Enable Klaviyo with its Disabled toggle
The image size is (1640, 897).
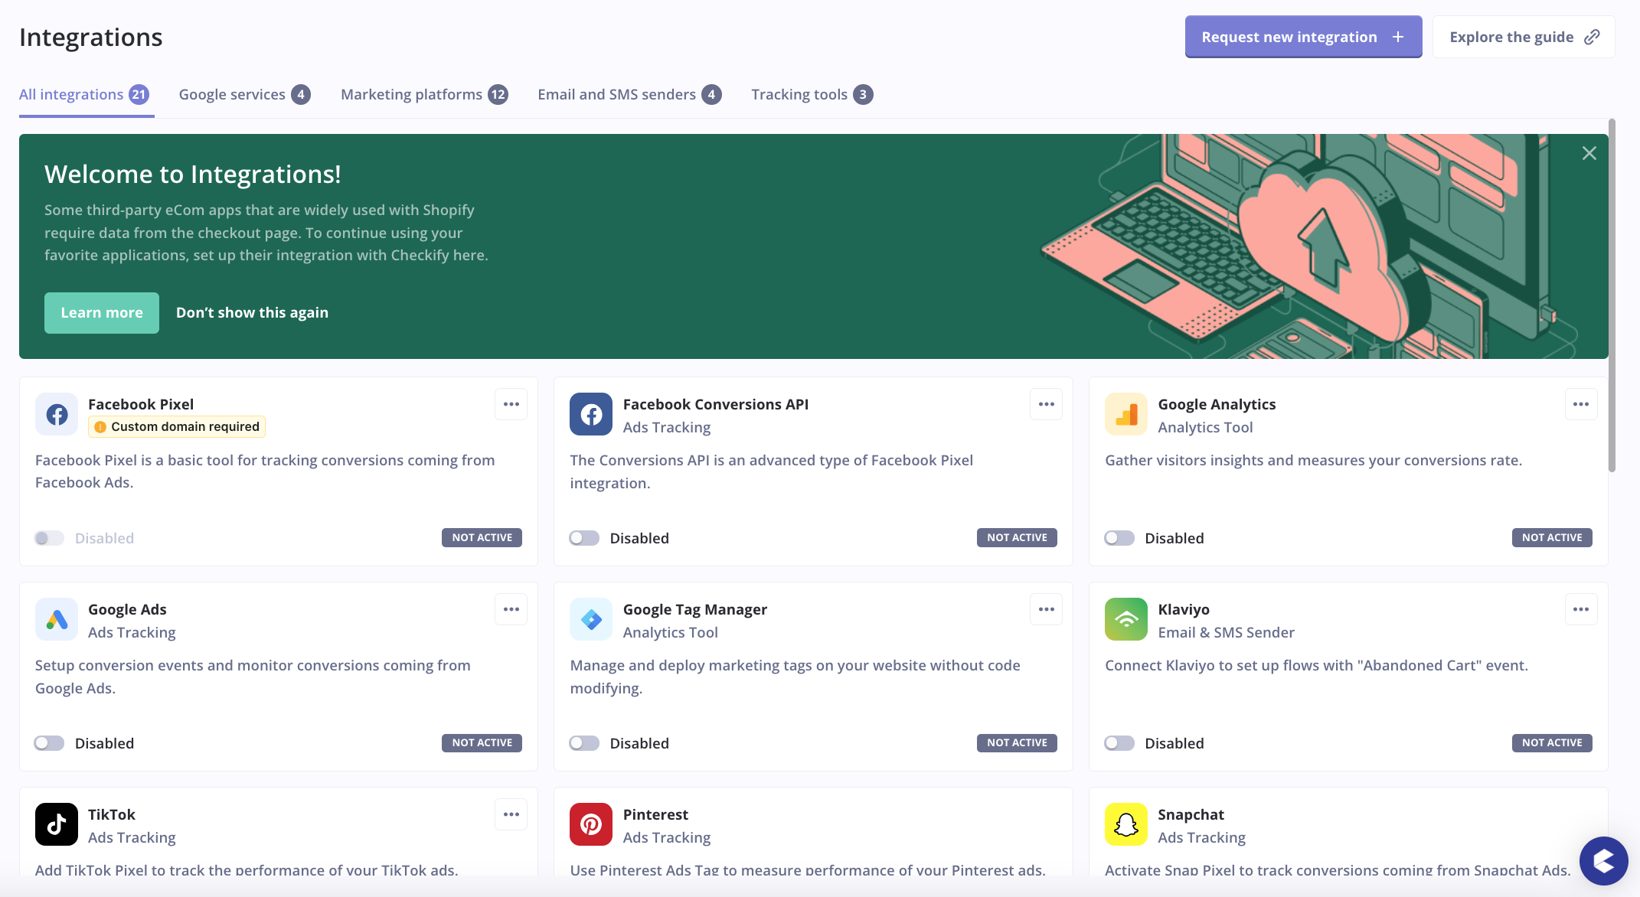(1119, 742)
